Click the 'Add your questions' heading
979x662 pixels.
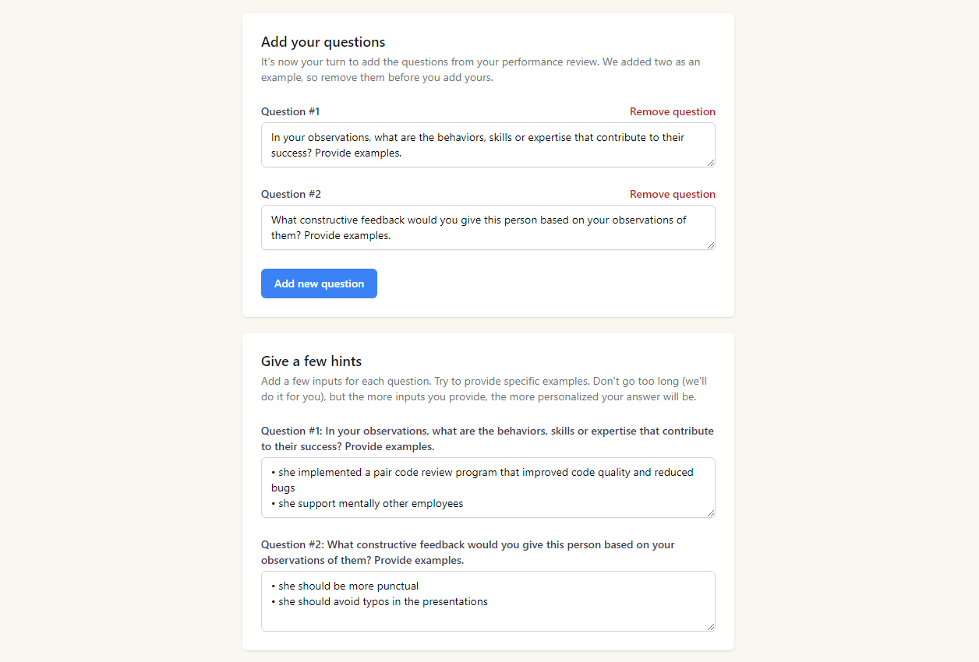click(x=323, y=42)
